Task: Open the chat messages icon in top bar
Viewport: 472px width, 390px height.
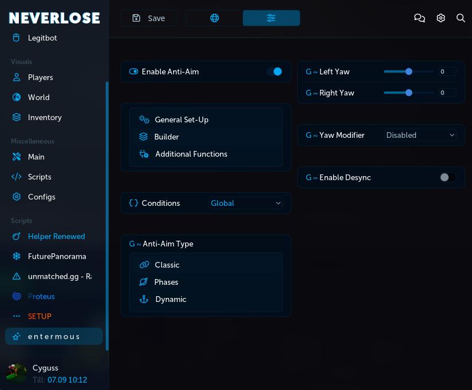Action: [419, 18]
